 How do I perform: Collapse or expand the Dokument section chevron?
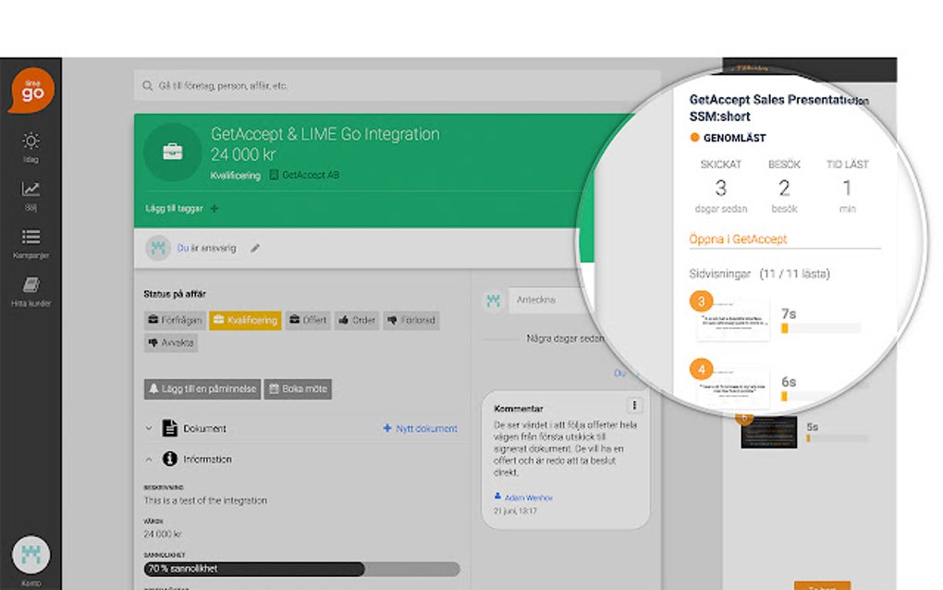click(149, 429)
